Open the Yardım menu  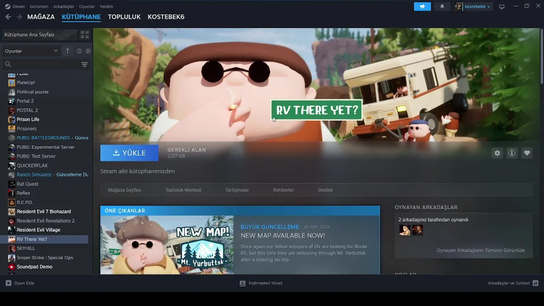point(106,6)
